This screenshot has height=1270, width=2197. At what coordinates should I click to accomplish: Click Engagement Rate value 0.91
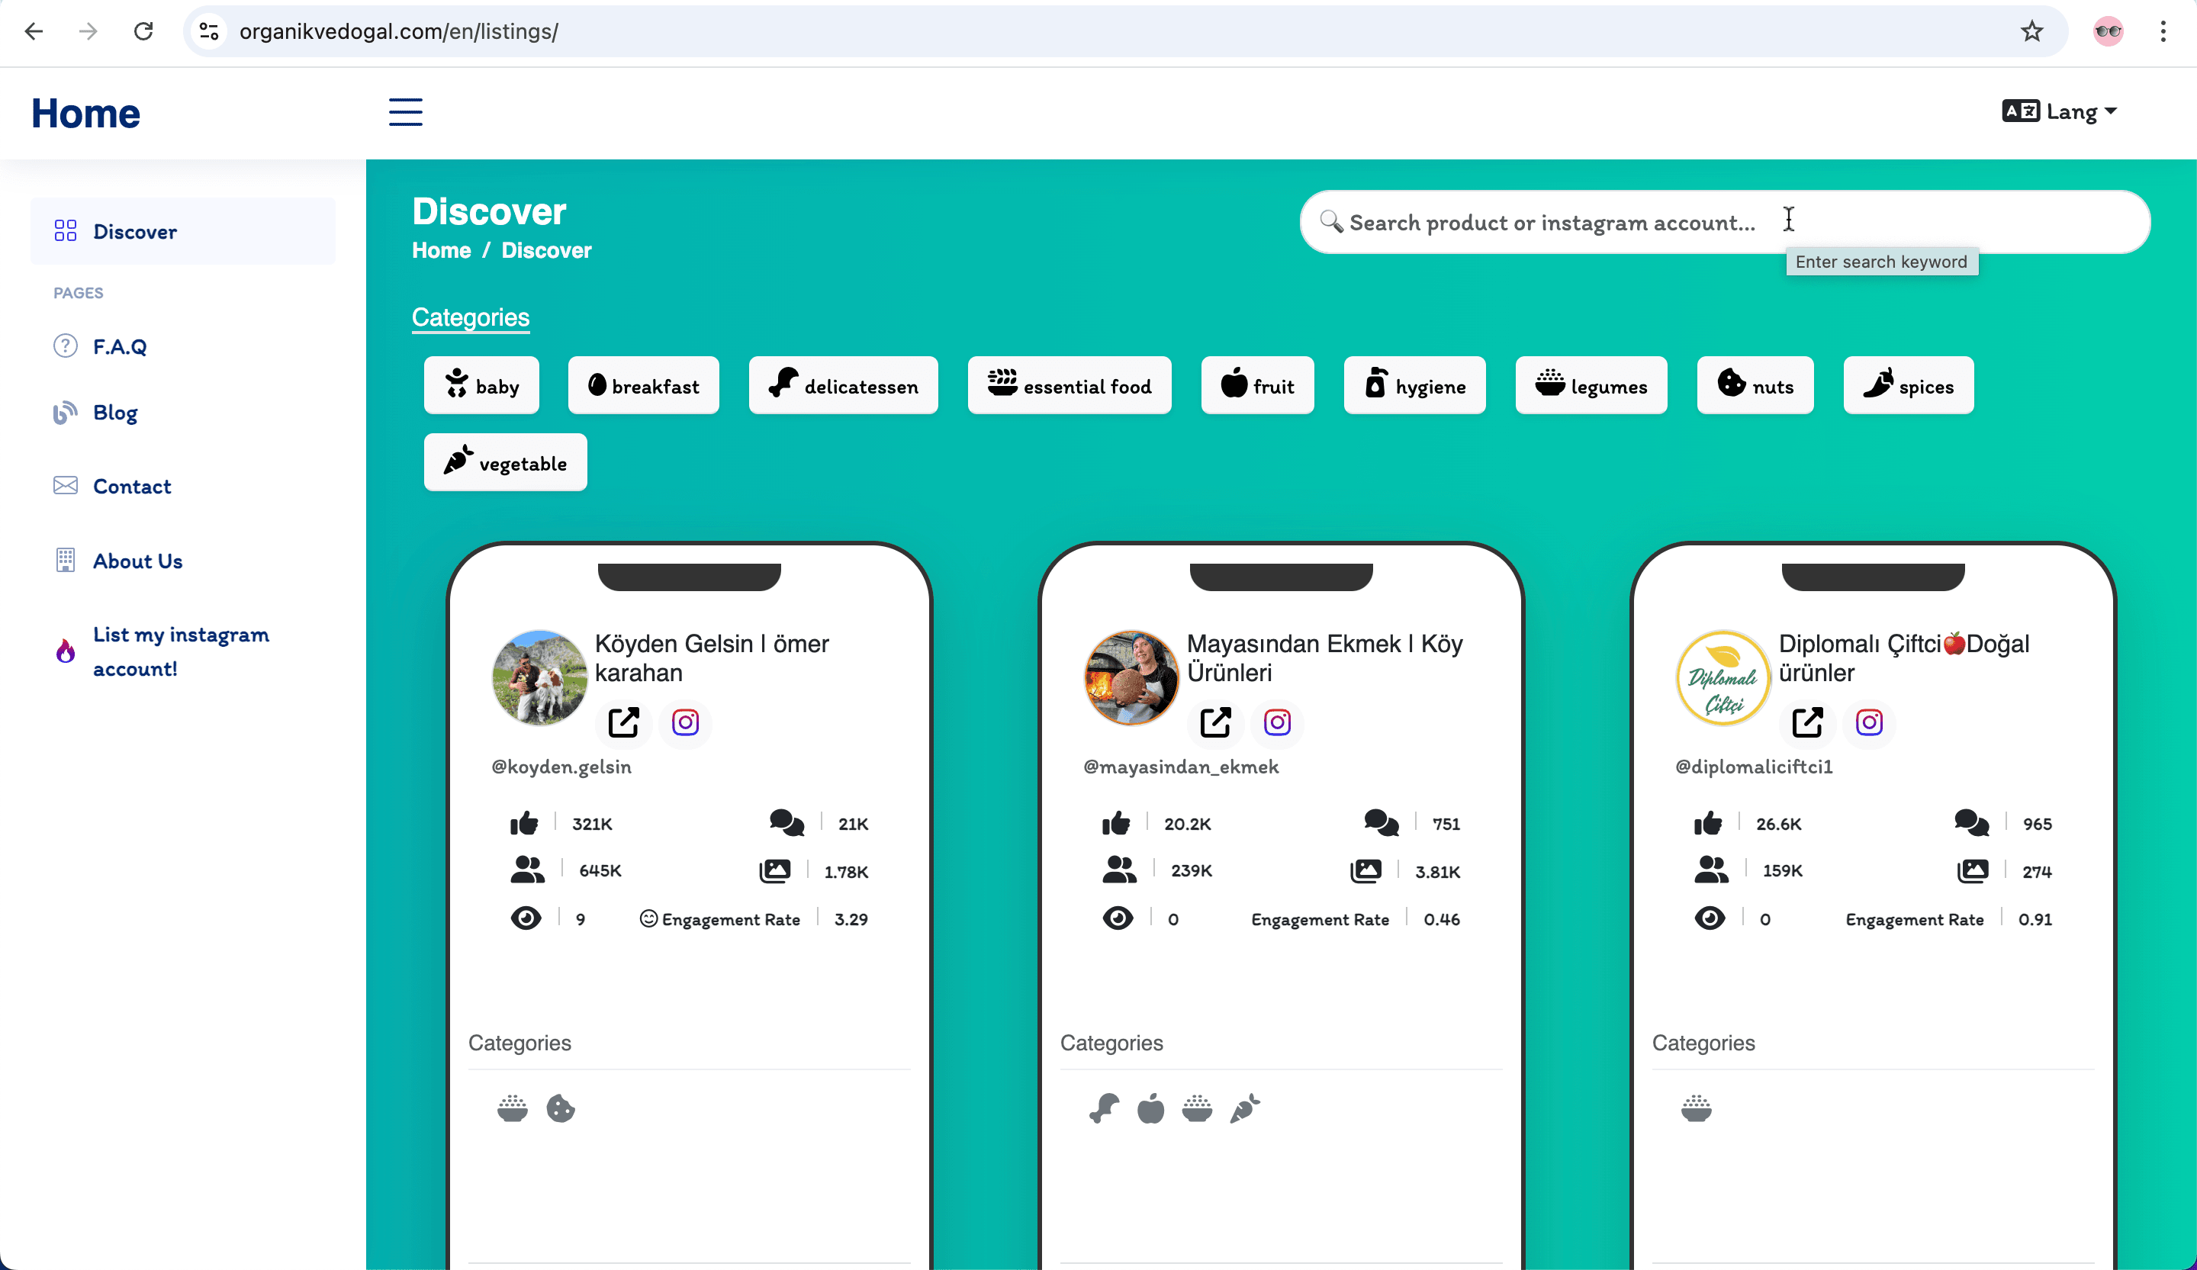[2035, 918]
